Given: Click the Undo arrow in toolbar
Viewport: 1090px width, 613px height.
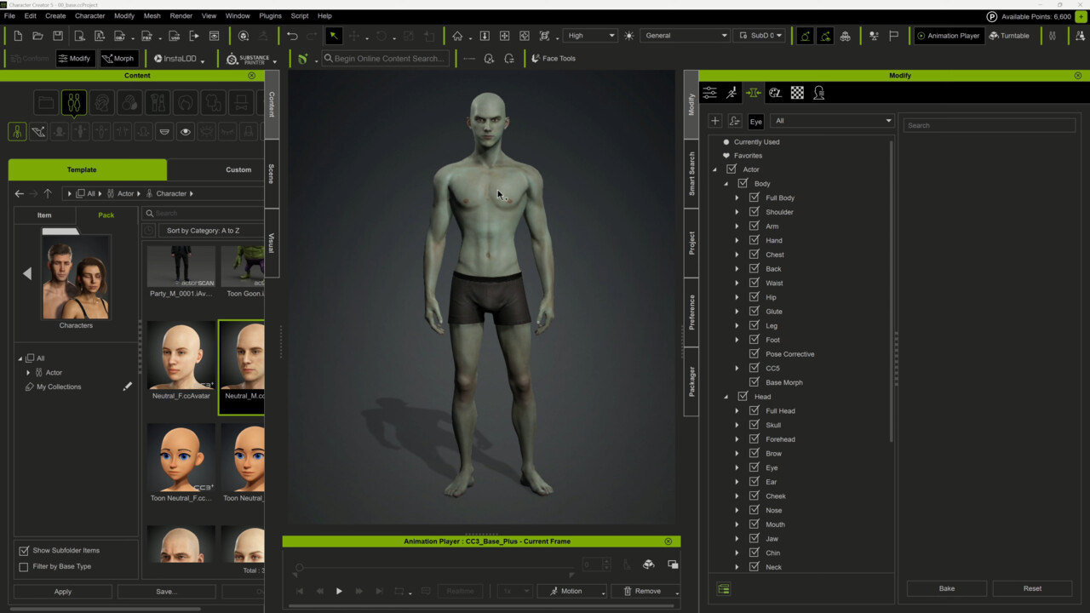Looking at the screenshot, I should pos(292,36).
